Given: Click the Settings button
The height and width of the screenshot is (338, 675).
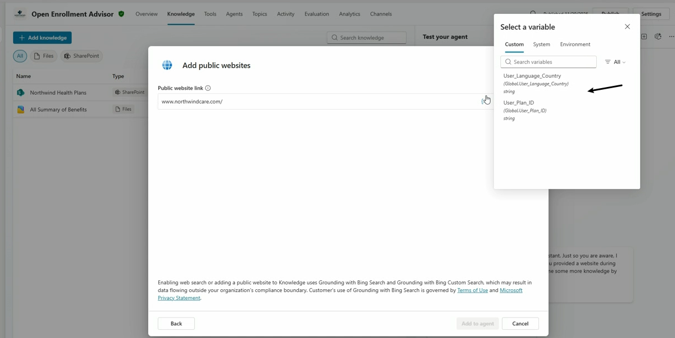Looking at the screenshot, I should (x=651, y=14).
